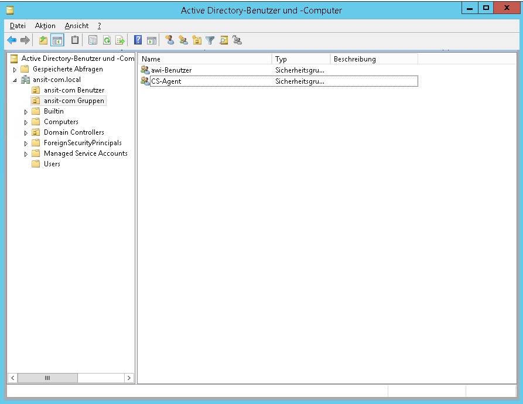The image size is (523, 404).
Task: Click the tree pane horizontal scrollbar right arrow
Action: coord(129,378)
